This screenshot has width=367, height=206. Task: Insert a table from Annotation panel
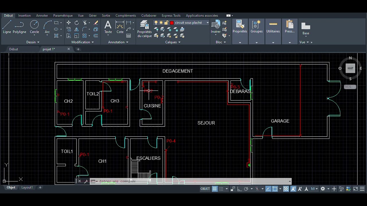pyautogui.click(x=129, y=36)
